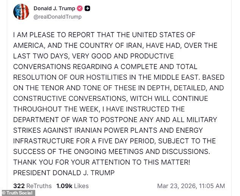Screen dimensions: 240x196
Task: Click the black plus badge beside the name
Action: point(87,9)
